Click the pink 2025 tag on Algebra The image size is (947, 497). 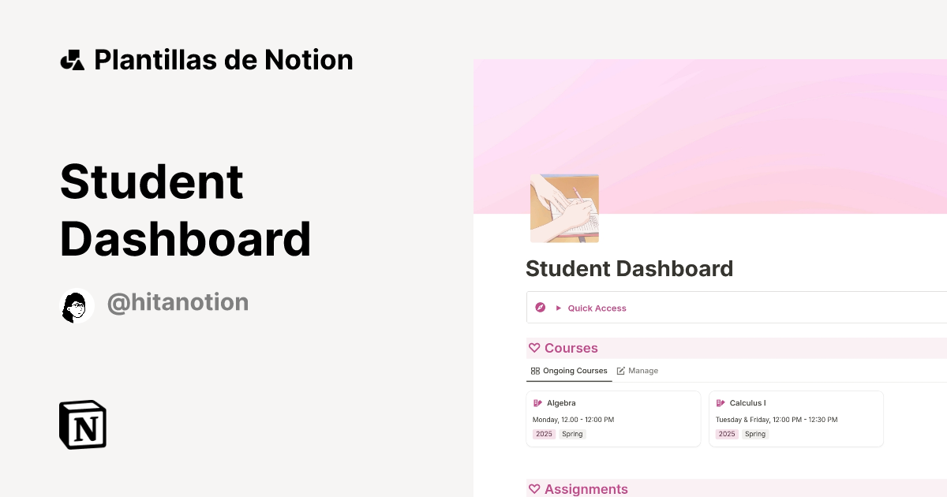[544, 433]
